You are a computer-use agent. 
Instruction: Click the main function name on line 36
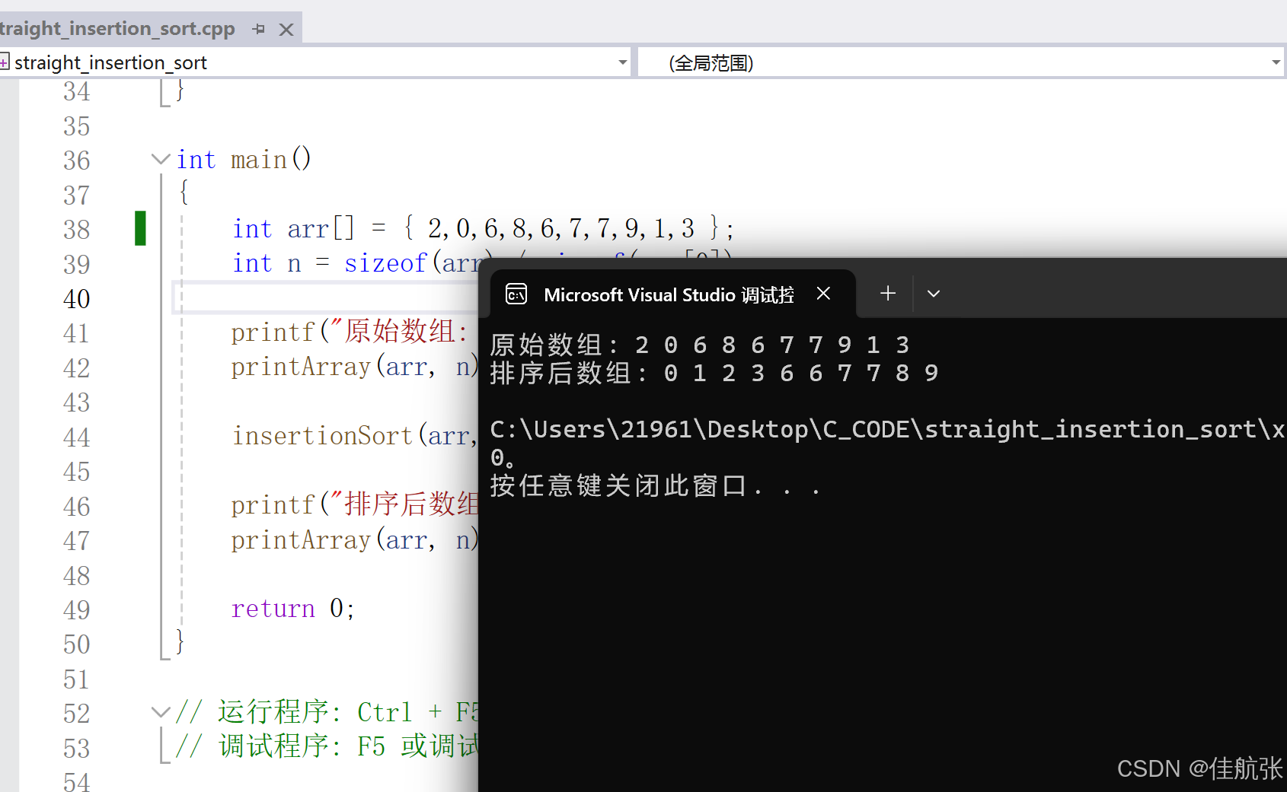click(259, 160)
